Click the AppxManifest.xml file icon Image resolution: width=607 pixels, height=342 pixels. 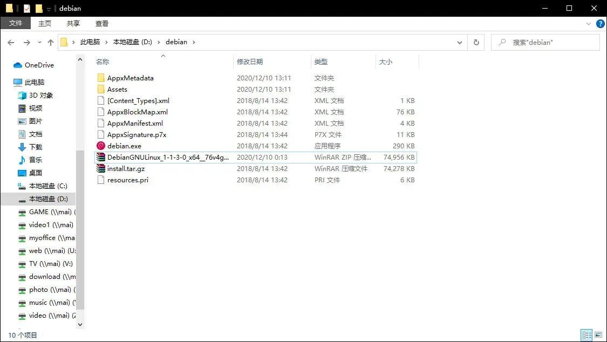[x=101, y=124]
